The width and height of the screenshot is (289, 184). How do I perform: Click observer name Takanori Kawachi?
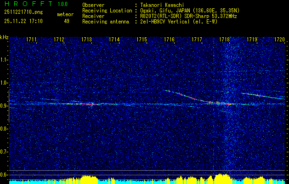click(x=162, y=5)
